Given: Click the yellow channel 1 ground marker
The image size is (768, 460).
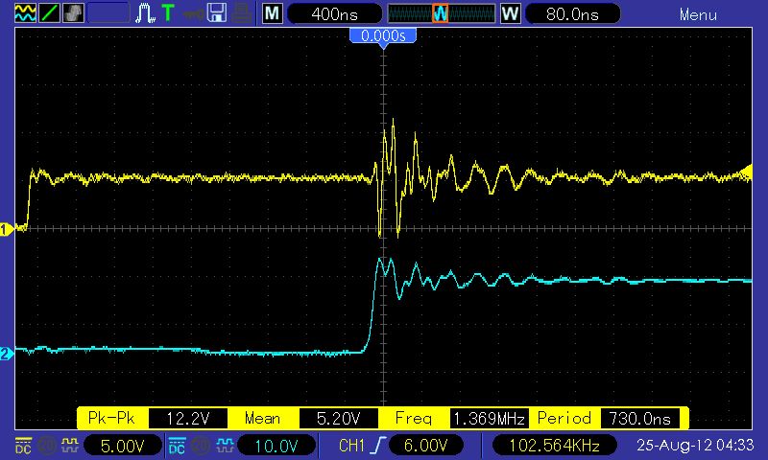Looking at the screenshot, I should coord(7,229).
